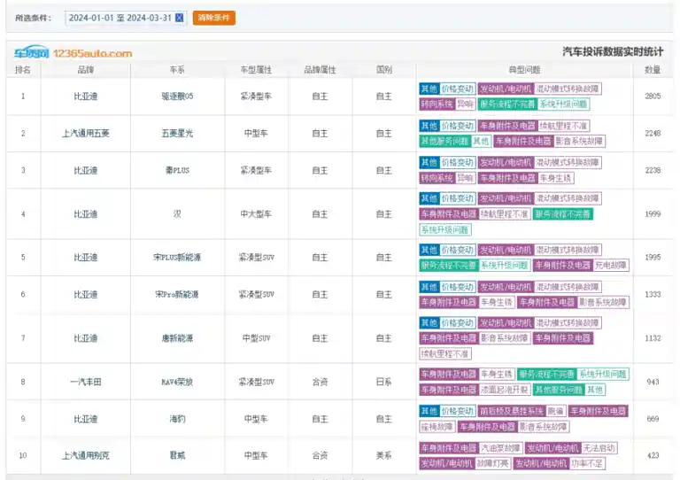Remove the date filter with the X icon
Screen dimensions: 680x480
coord(179,18)
